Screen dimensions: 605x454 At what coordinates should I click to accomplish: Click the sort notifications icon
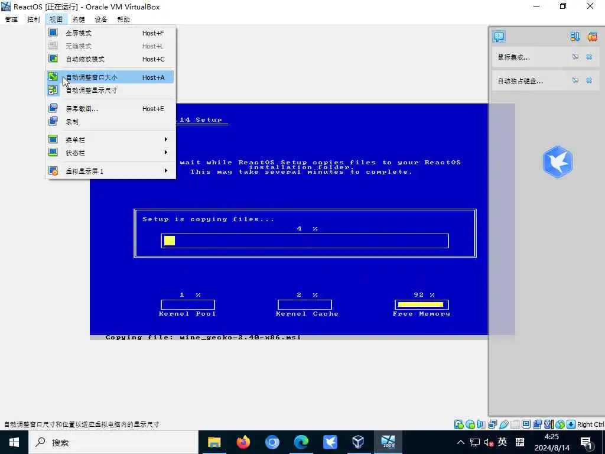point(575,37)
